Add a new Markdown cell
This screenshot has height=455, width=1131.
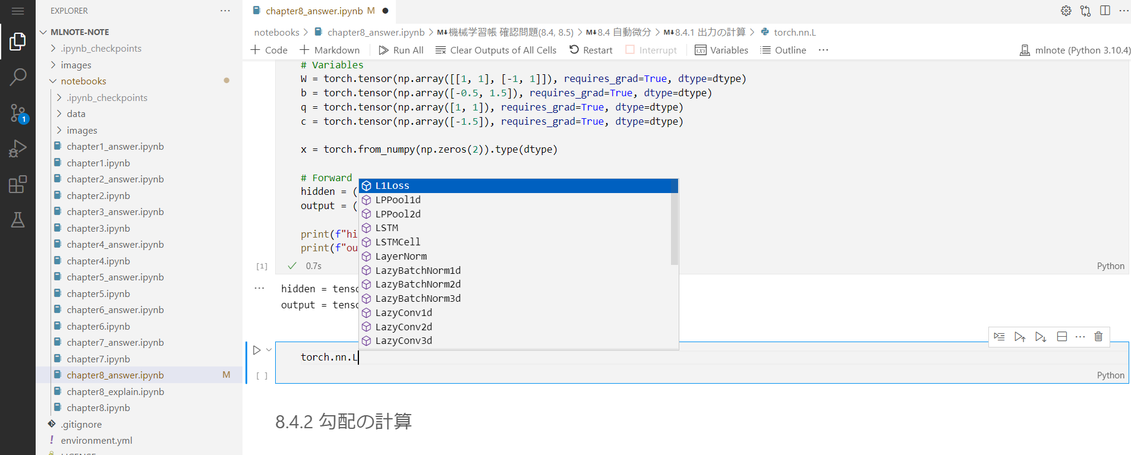330,50
